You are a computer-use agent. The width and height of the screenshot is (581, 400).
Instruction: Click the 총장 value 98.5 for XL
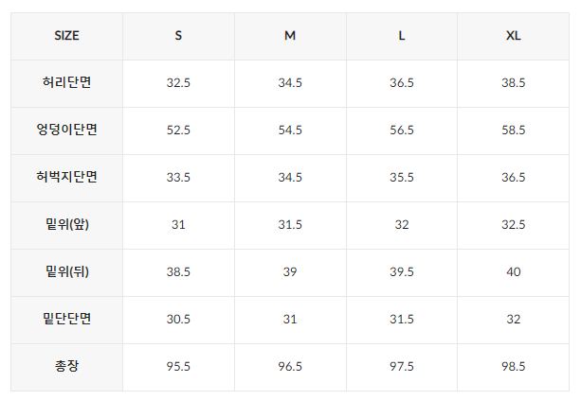click(x=514, y=367)
